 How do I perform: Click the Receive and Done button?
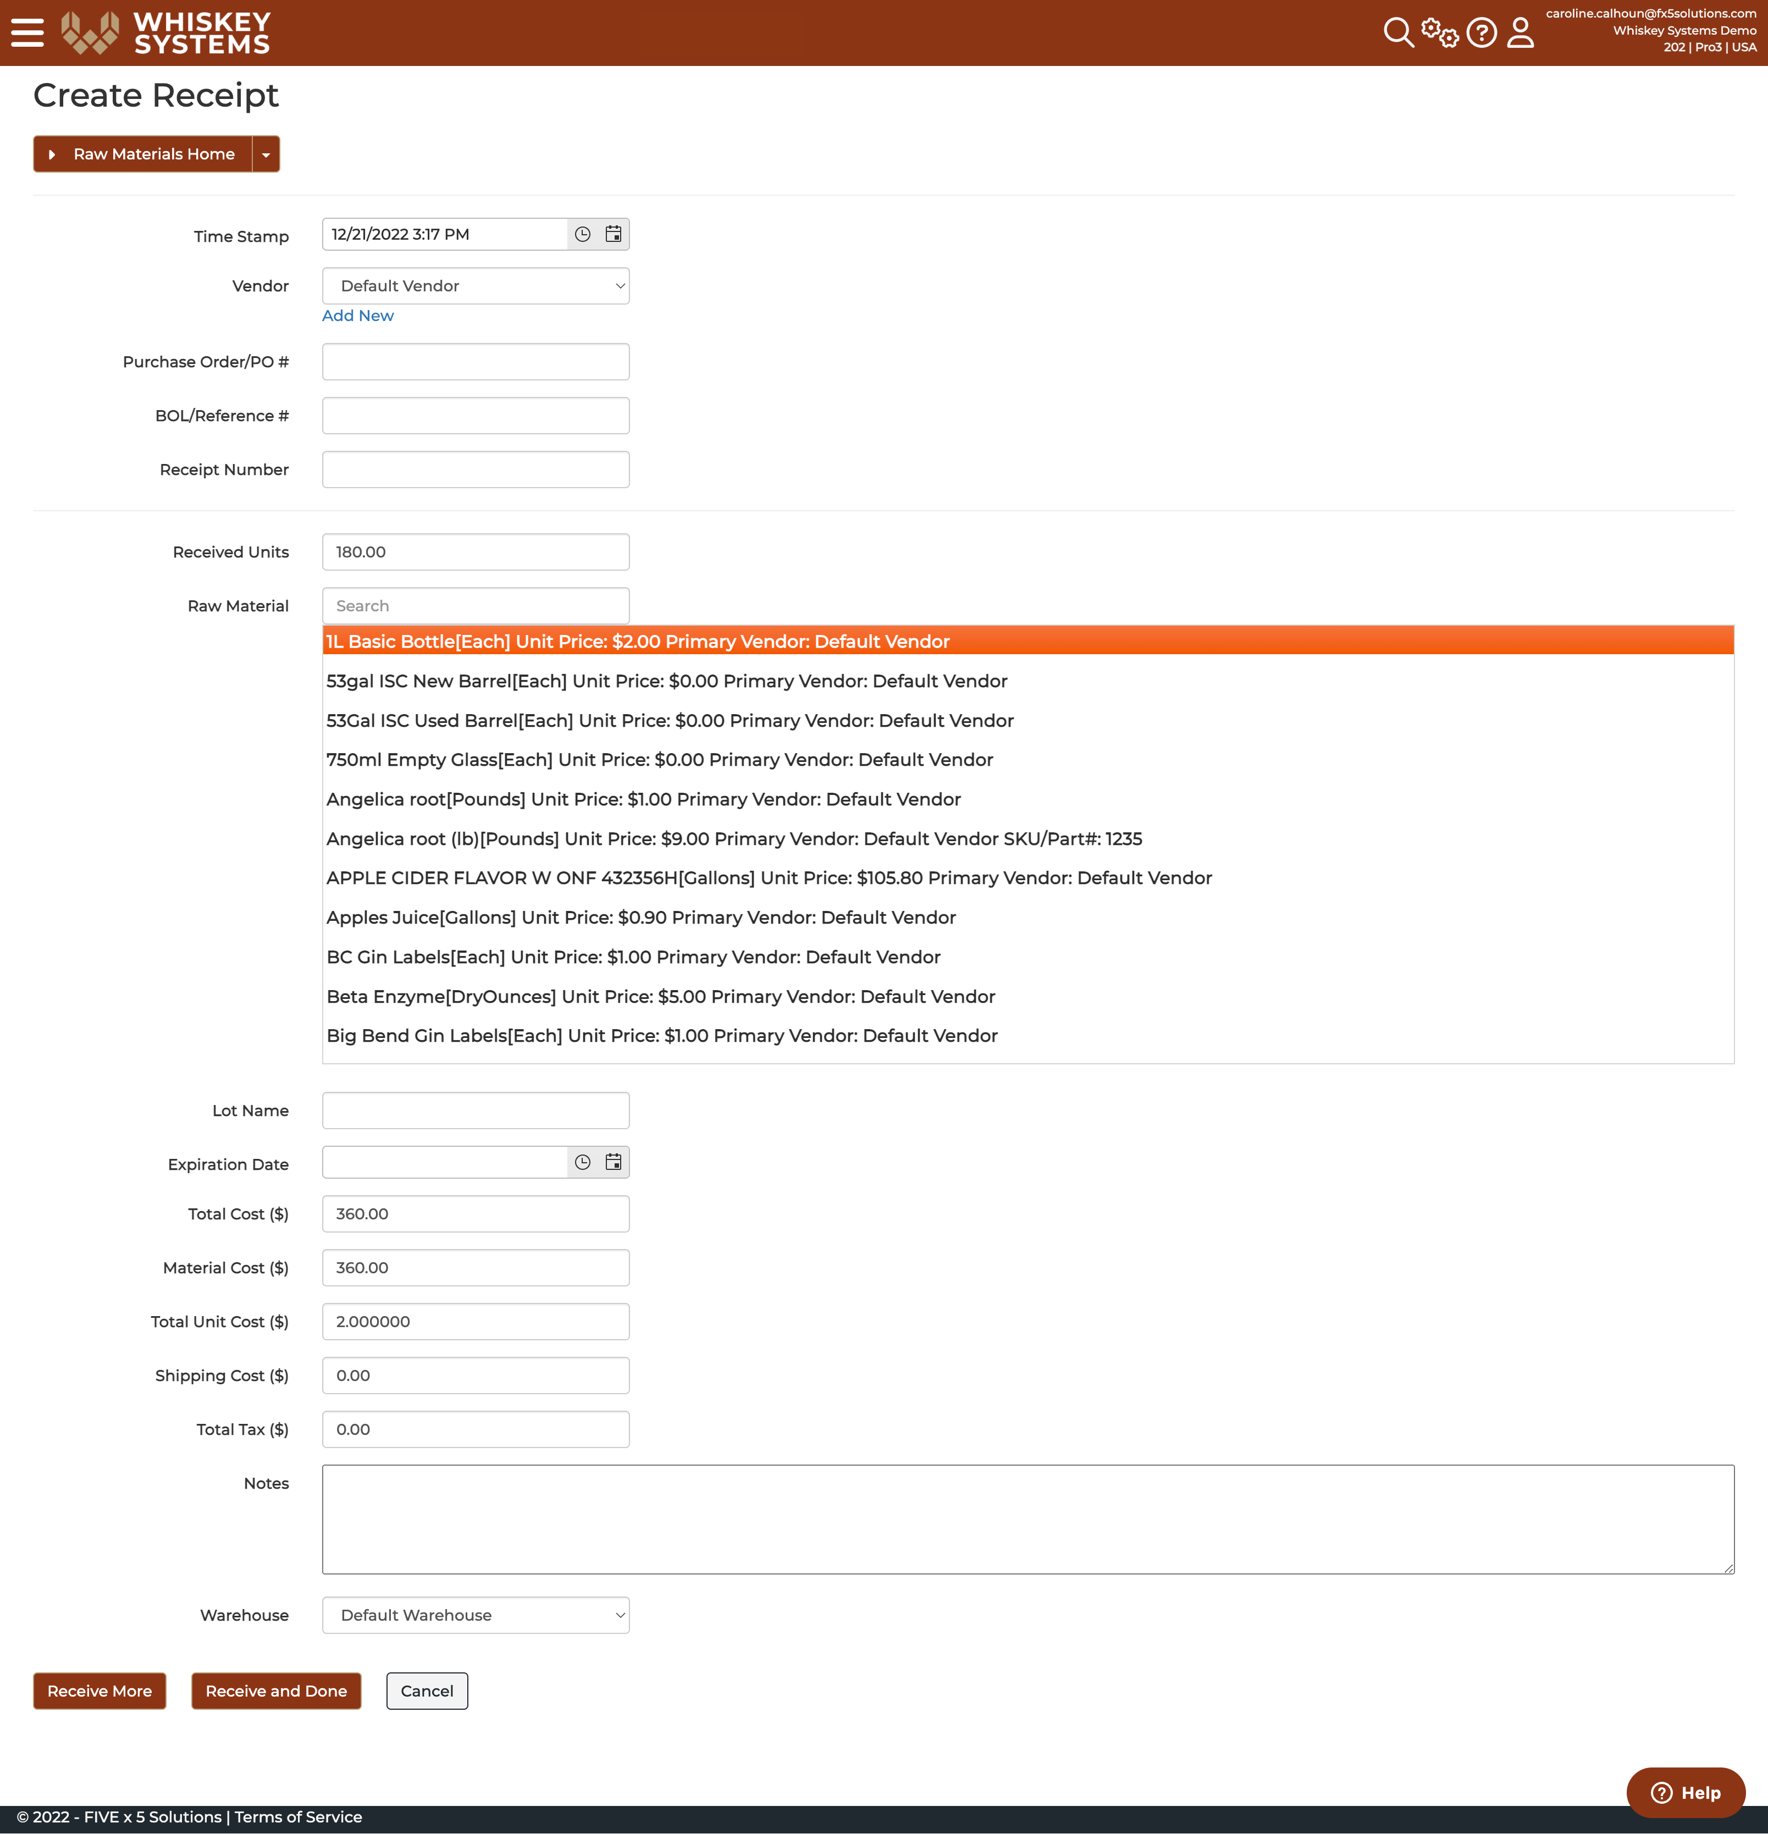click(x=276, y=1691)
